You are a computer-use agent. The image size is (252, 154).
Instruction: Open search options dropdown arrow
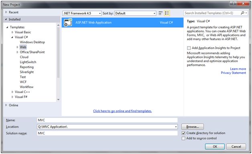point(246,13)
